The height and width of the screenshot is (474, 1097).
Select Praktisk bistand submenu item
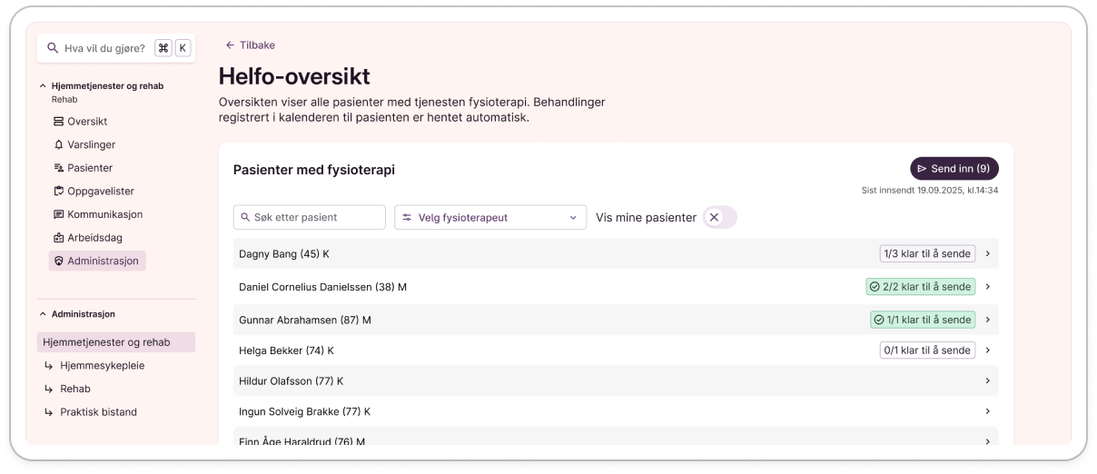coord(98,412)
